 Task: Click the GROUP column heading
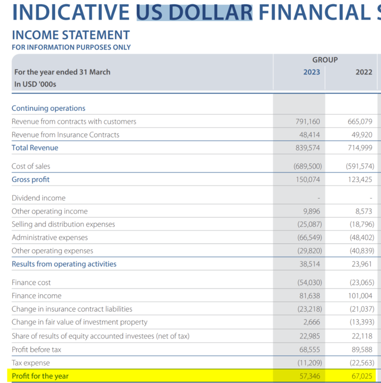[x=325, y=60]
